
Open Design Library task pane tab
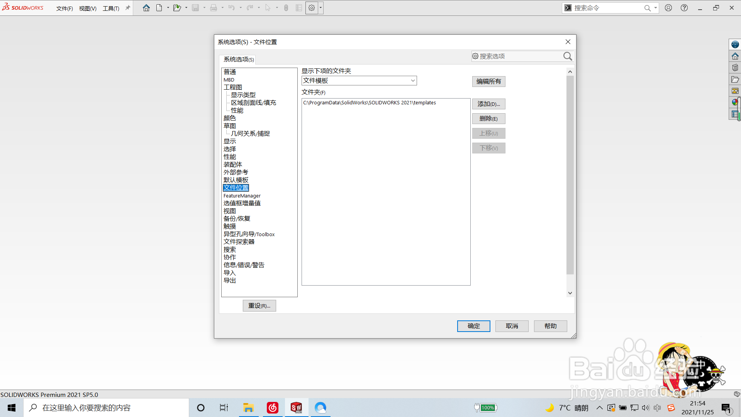coord(735,68)
